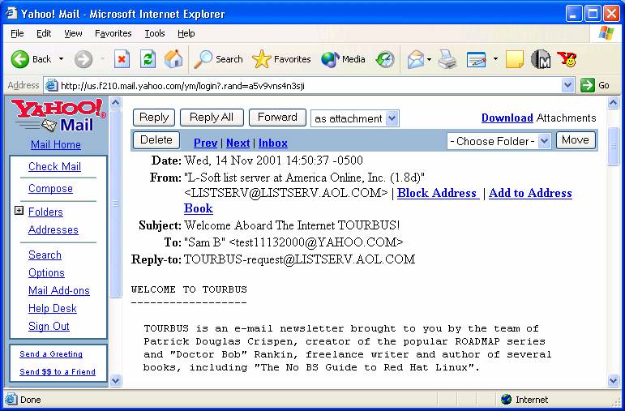
Task: Stop page loading with Stop icon
Action: [122, 59]
